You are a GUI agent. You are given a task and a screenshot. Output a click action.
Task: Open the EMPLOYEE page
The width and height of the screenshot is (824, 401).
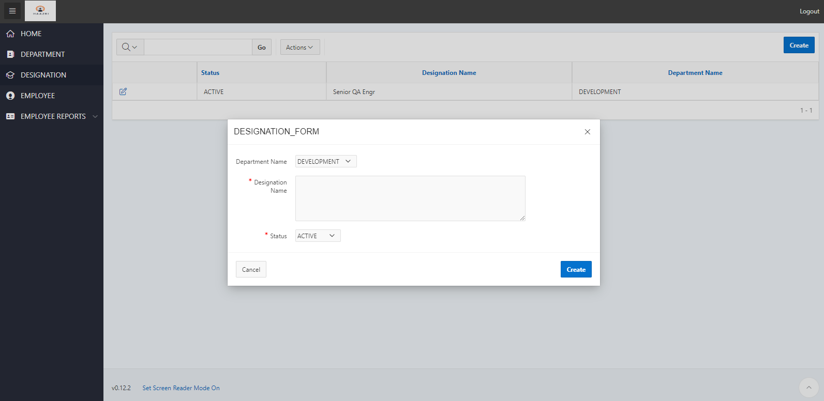point(38,96)
